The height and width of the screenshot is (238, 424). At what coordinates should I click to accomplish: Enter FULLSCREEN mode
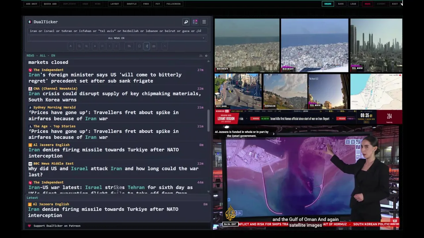(174, 4)
